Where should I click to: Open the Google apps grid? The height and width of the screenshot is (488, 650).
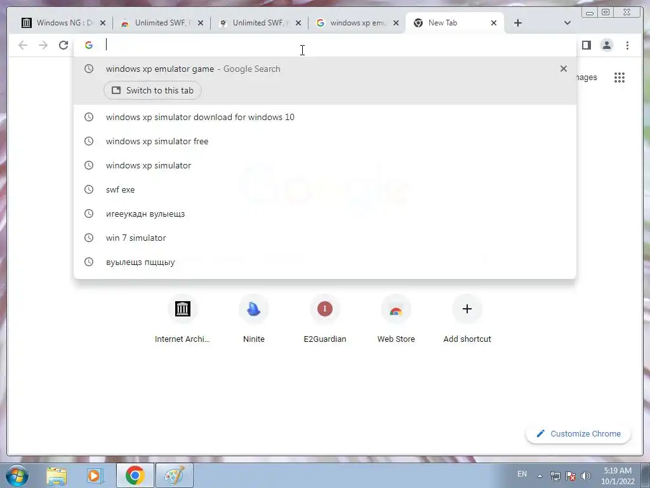click(x=620, y=77)
